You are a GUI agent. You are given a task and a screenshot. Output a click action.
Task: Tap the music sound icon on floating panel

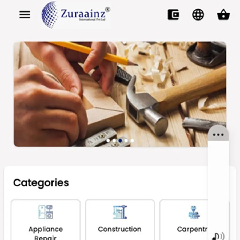218,236
